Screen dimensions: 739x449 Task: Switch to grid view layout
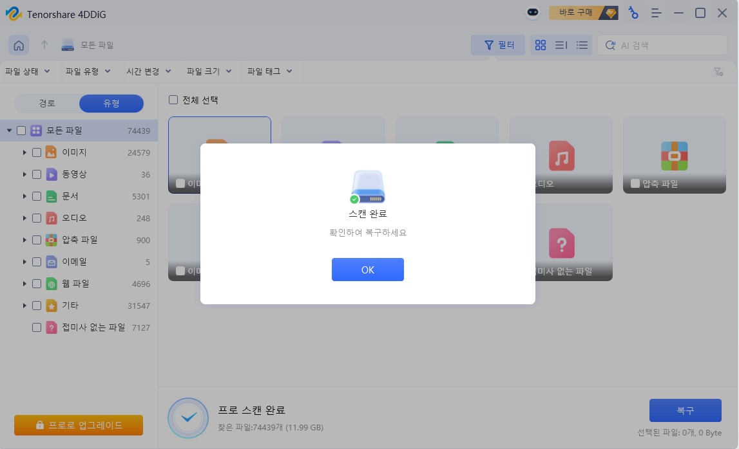[x=540, y=45]
